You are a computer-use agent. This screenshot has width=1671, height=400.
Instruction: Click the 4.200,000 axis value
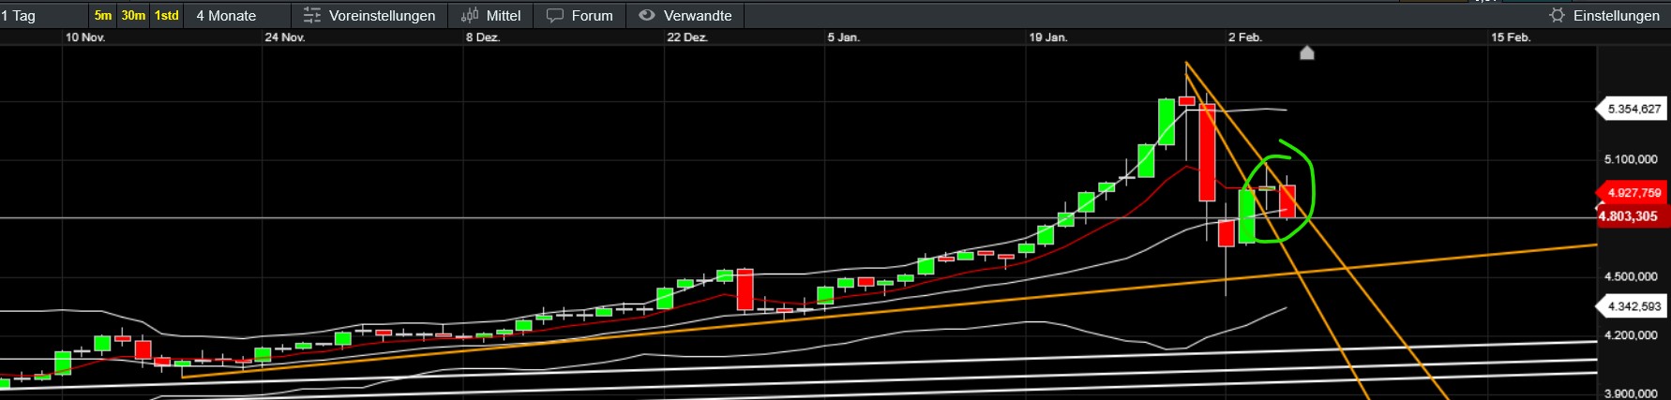[x=1631, y=335]
